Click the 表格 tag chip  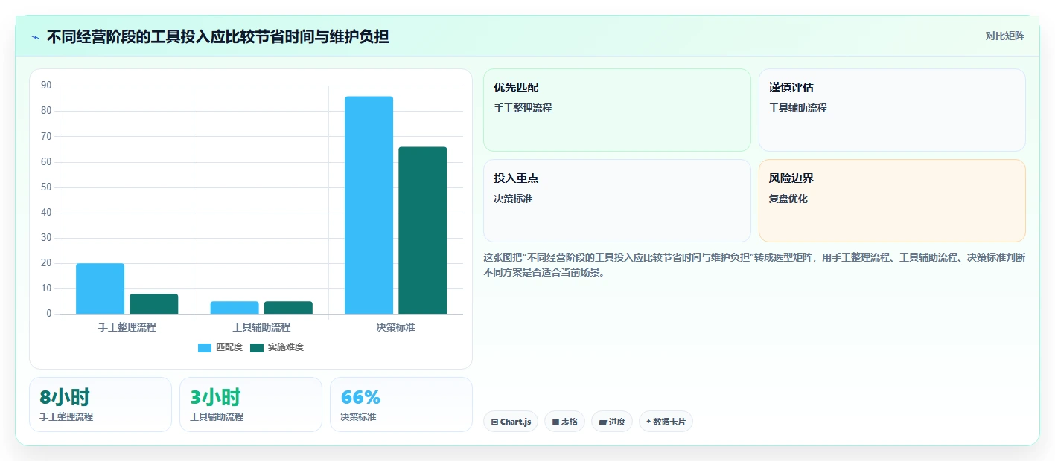564,422
